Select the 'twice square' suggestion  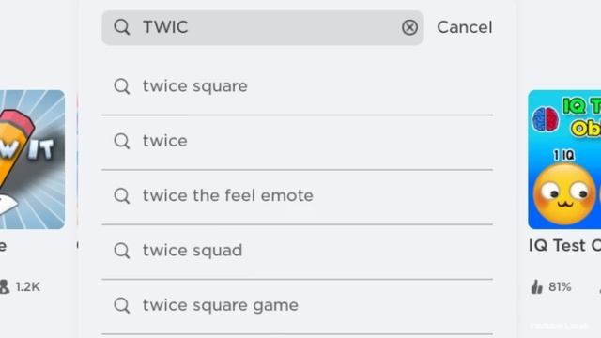point(297,86)
